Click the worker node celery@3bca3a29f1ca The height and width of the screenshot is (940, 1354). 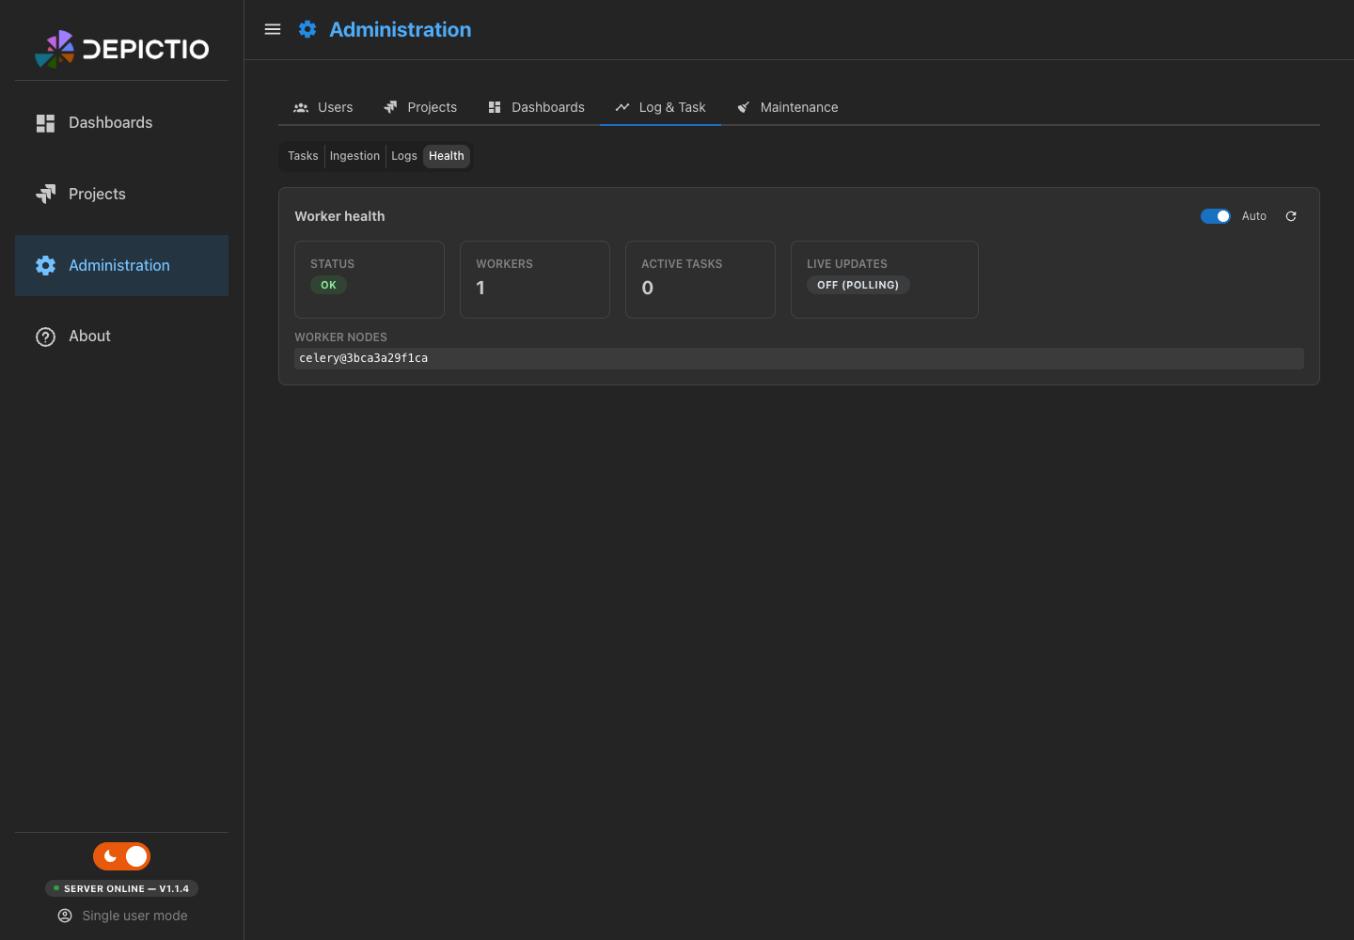click(798, 358)
